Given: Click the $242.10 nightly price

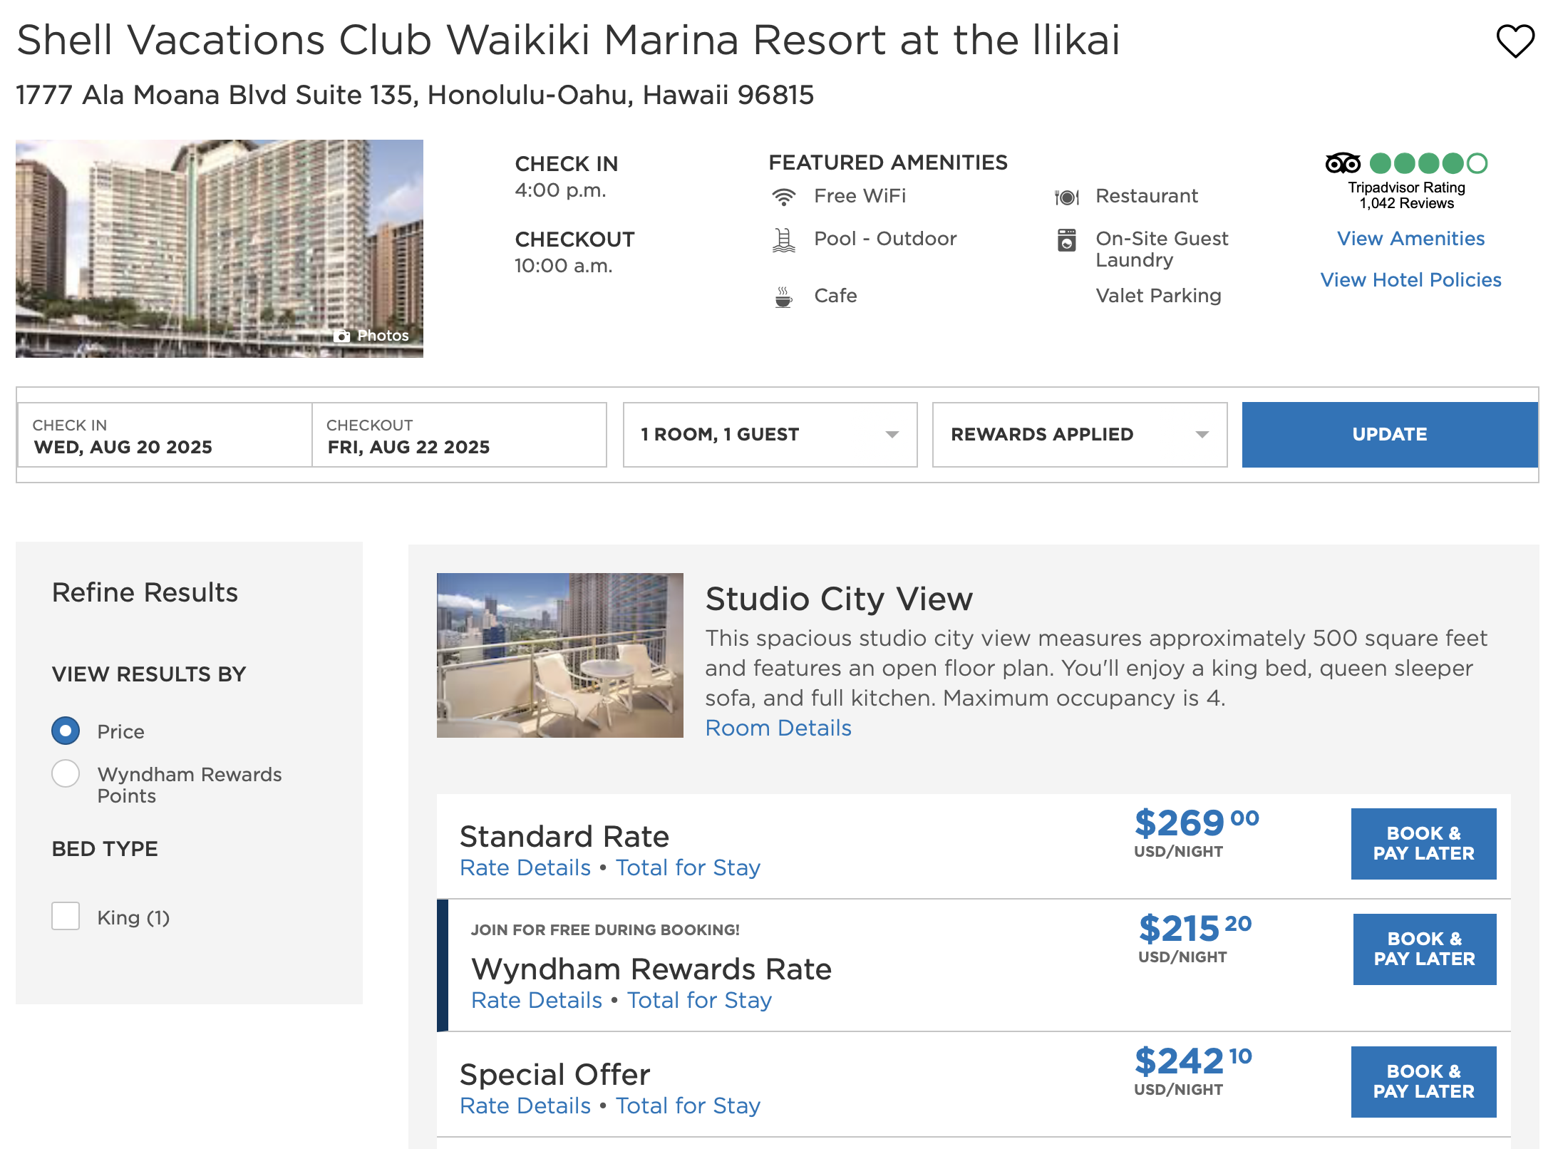Looking at the screenshot, I should point(1193,1061).
